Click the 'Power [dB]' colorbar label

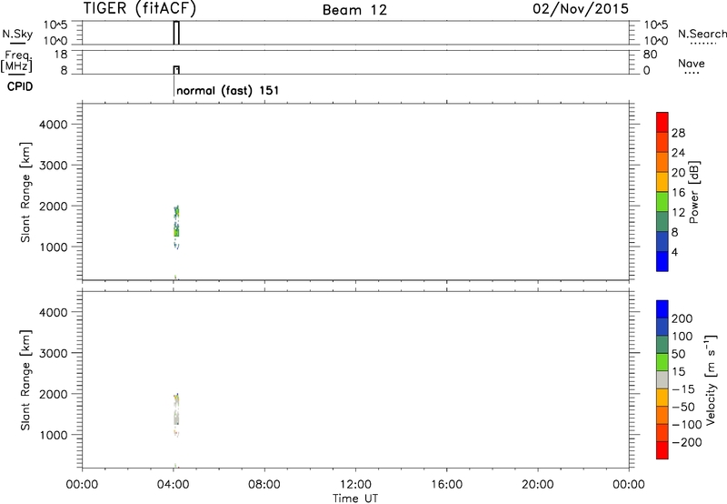coord(694,192)
